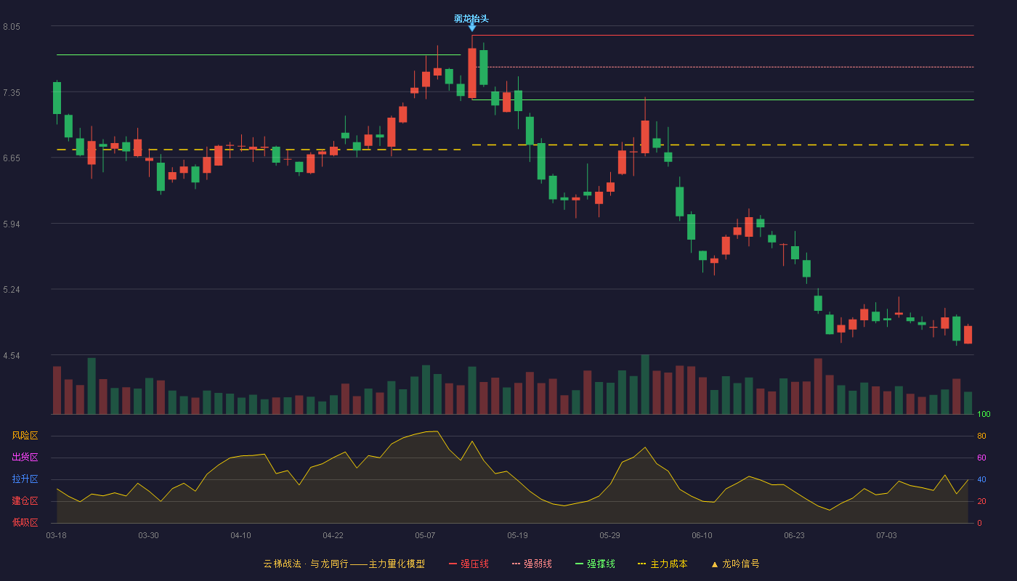Click the first green candlestick at 03-18
The image size is (1017, 581).
click(57, 98)
